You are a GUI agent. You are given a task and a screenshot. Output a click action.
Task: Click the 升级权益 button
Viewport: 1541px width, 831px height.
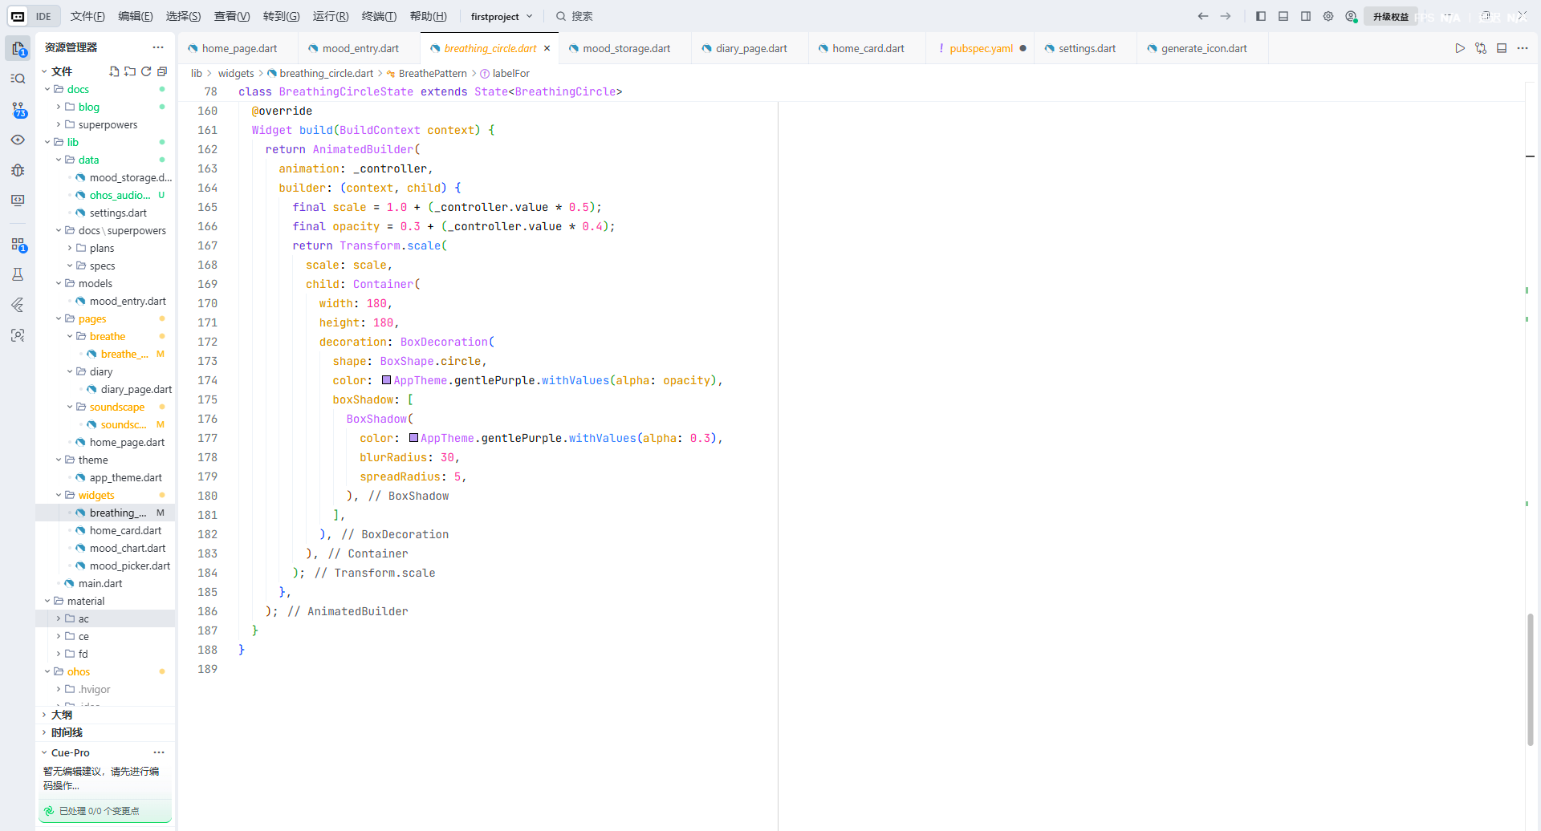click(x=1390, y=16)
